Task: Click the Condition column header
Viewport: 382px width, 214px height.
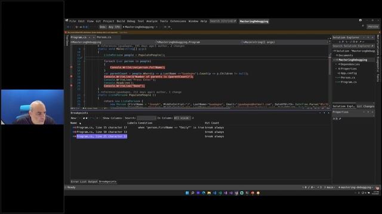Action: pos(145,123)
